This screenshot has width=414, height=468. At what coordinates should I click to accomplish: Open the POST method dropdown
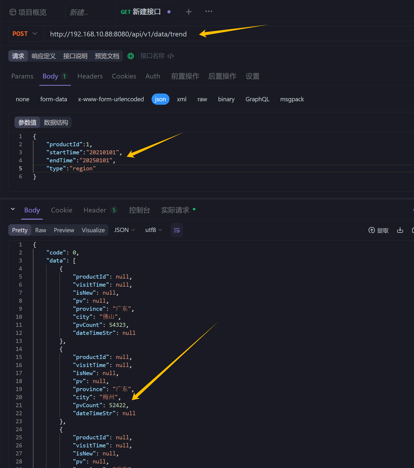26,33
